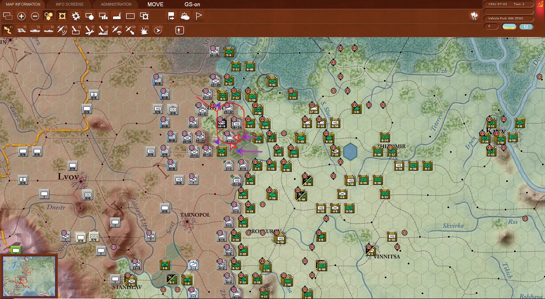Select German unit labeled 10=6
545x299 pixels.
(x=222, y=123)
